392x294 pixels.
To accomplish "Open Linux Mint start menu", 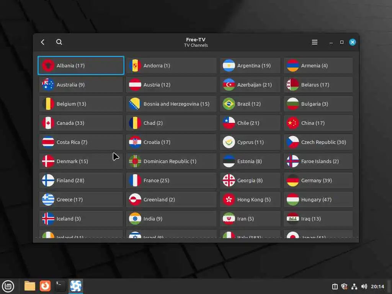I will pos(8,286).
